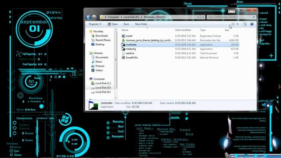
Task: Select the SweetPcFix internet shortcut
Action: [132, 57]
